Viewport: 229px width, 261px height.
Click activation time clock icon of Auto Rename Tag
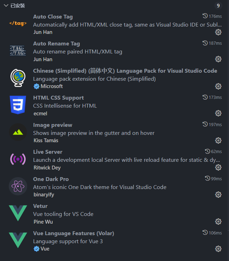pyautogui.click(x=205, y=43)
